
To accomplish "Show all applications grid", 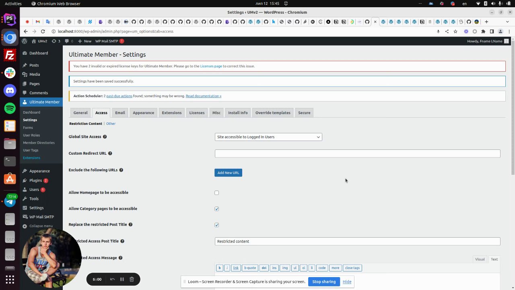I will tap(10, 279).
